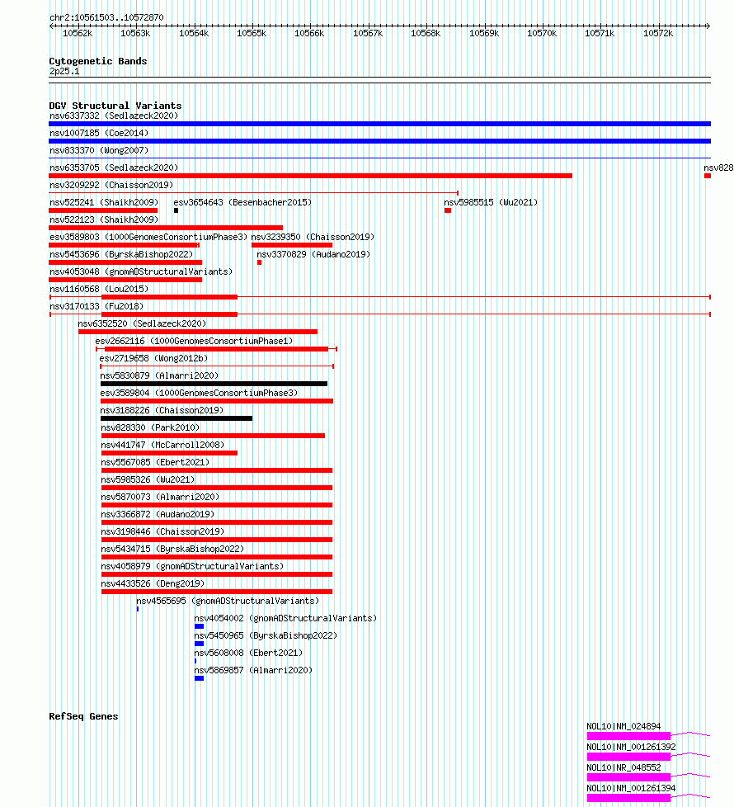Screen dimensions: 734x807
Task: Click nsv3239350 (Chaisson2019) label
Action: (x=313, y=238)
